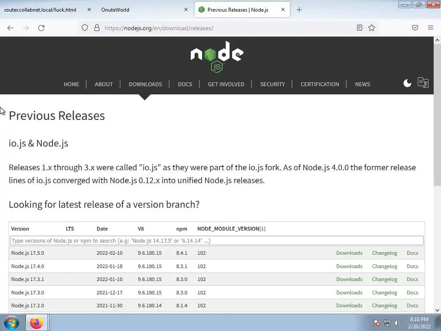Open the tracking protection shield icon

click(x=85, y=28)
